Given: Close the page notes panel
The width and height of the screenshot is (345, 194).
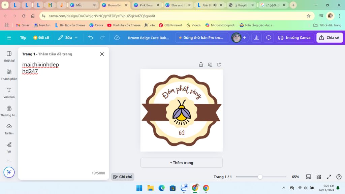Looking at the screenshot, I should 102,54.
